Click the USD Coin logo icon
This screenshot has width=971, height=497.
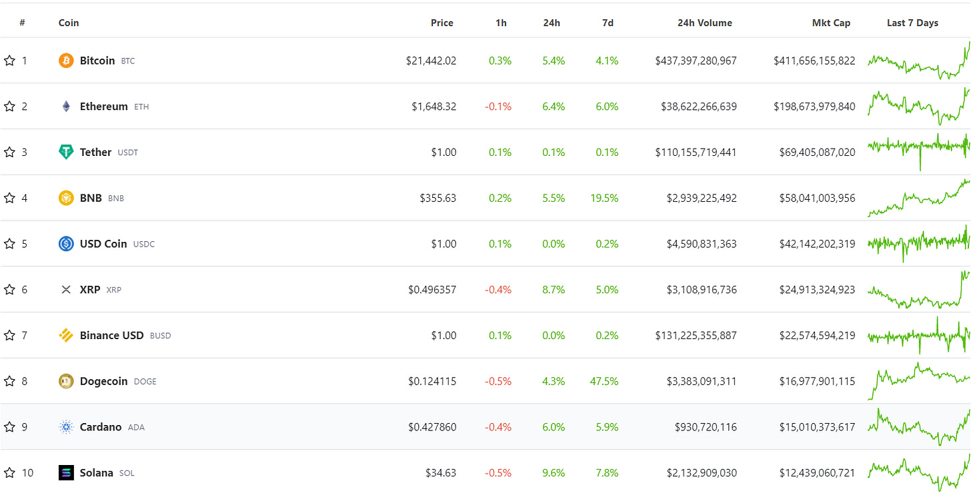[66, 244]
